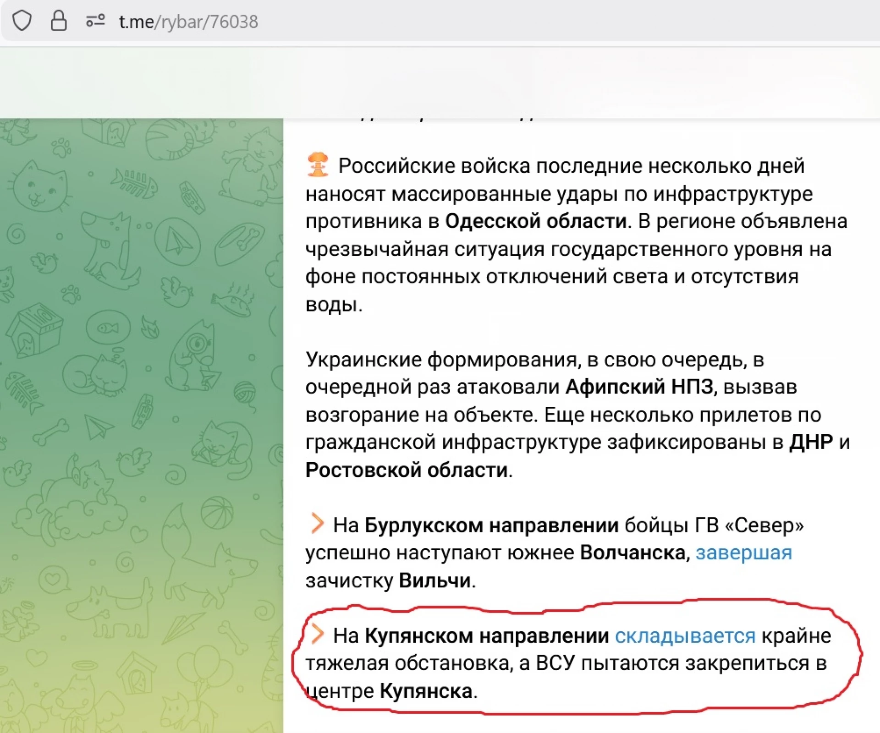880x733 pixels.
Task: Click bold text "Бурлукском направлении"
Action: pos(491,525)
